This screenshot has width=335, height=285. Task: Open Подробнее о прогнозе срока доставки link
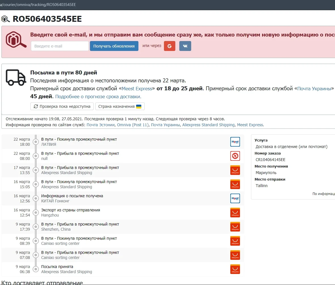[x=98, y=97]
